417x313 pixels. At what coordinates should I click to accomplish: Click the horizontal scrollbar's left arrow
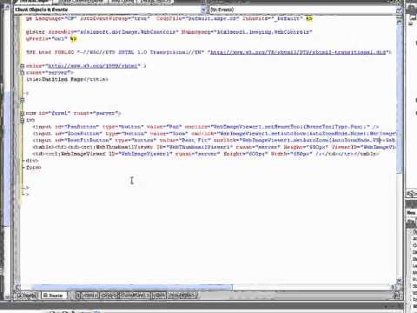[17, 287]
